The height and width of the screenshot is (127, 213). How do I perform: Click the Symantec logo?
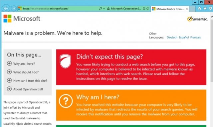(x=197, y=19)
